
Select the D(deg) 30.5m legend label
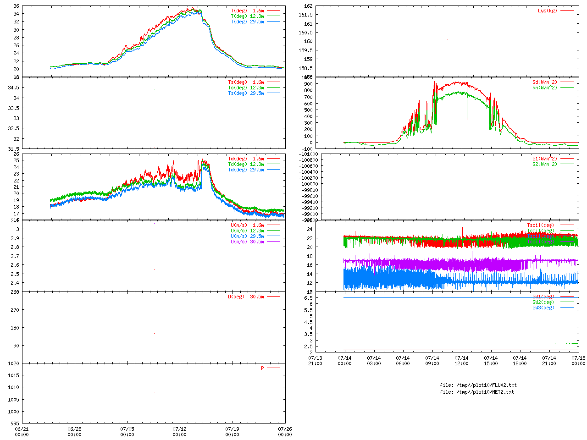coord(246,297)
